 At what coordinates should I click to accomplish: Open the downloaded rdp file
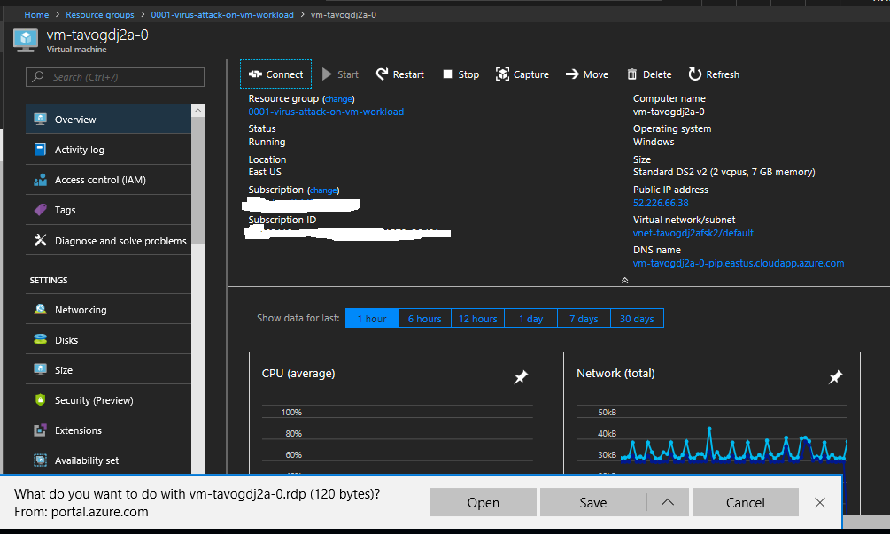[x=483, y=502]
